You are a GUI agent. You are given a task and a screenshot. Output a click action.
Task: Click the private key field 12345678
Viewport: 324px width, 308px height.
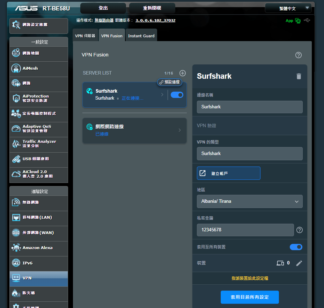tap(245, 230)
